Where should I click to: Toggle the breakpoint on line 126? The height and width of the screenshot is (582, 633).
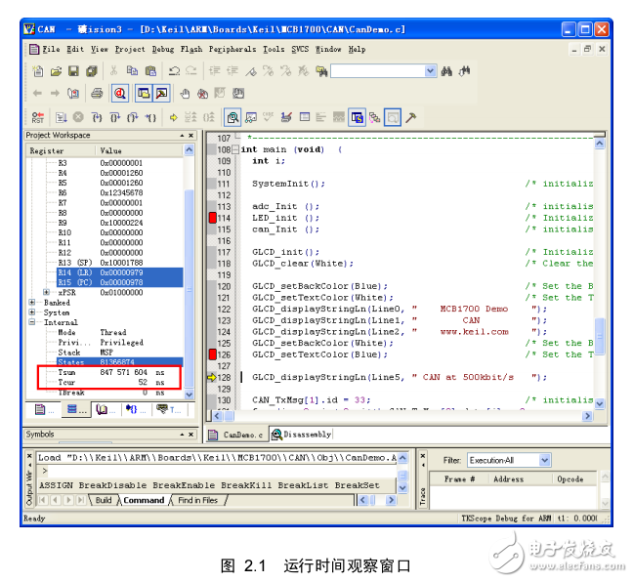pyautogui.click(x=212, y=354)
